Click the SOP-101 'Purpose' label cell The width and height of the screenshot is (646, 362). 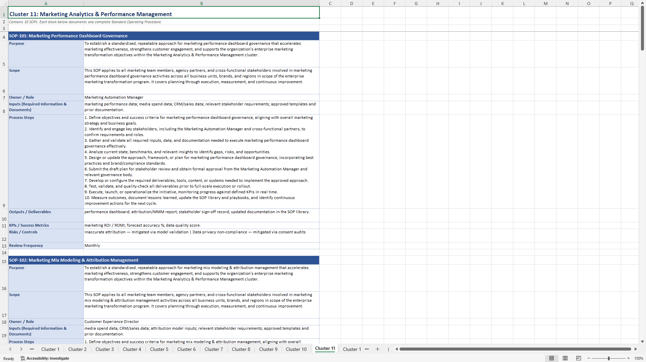46,54
